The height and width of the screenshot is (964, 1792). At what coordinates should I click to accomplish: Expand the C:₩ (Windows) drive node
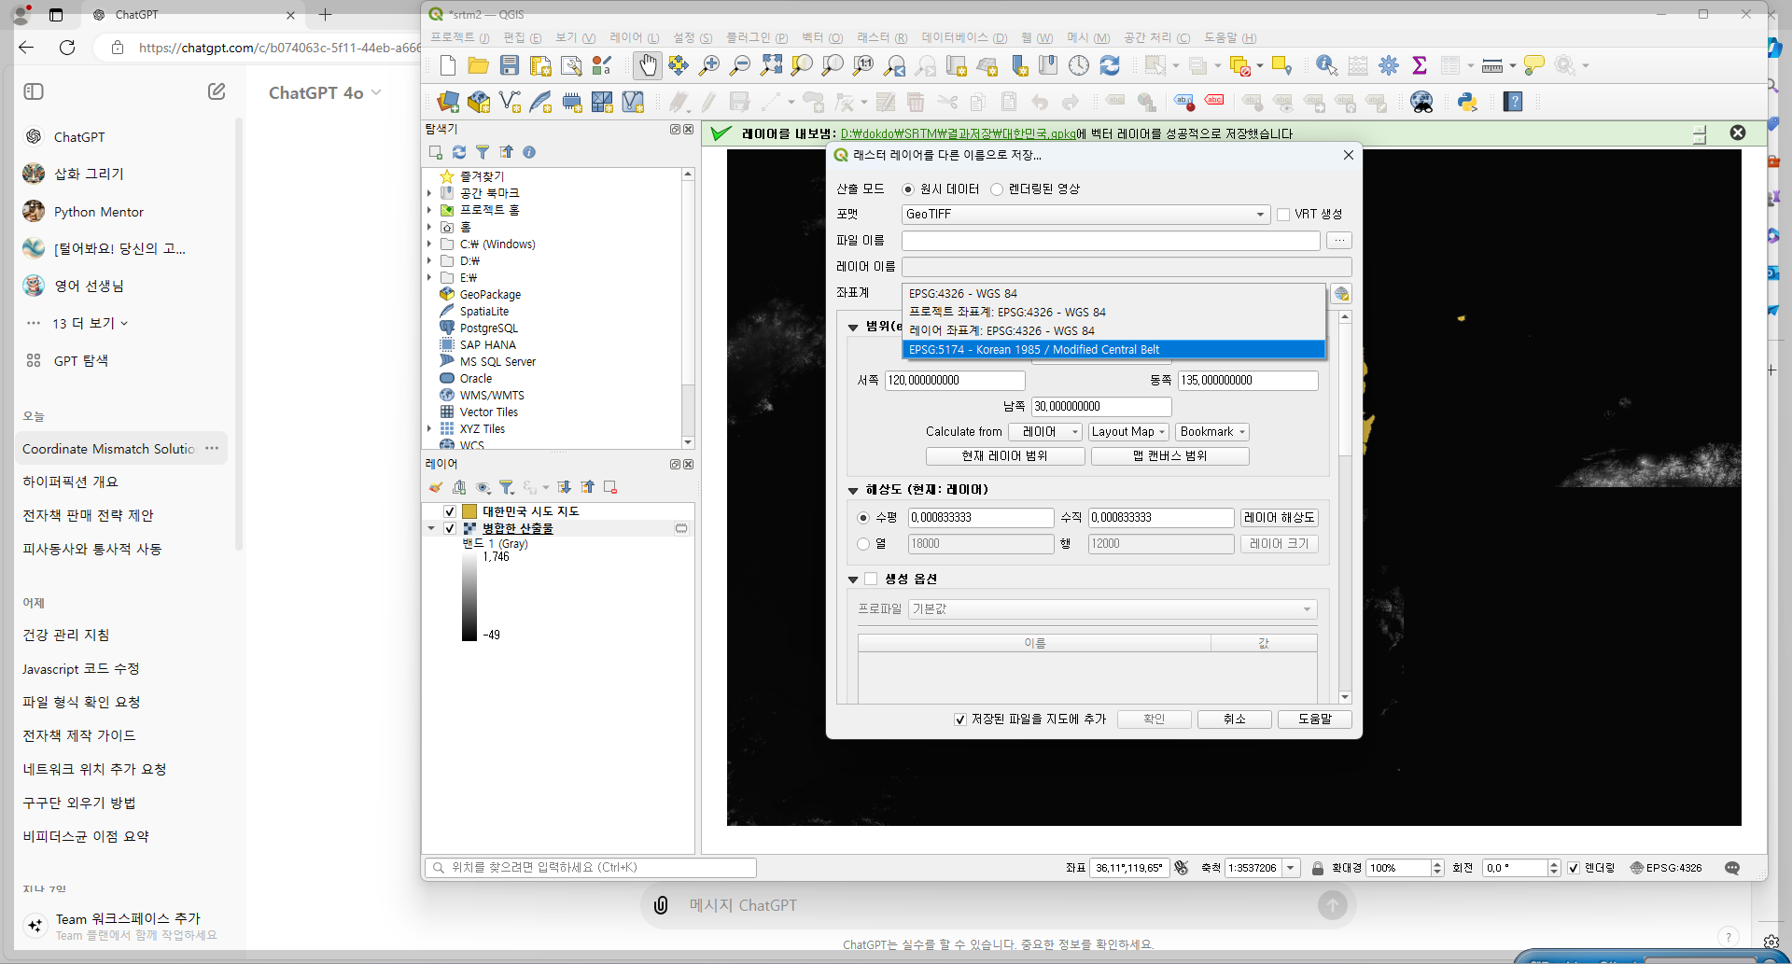429,244
